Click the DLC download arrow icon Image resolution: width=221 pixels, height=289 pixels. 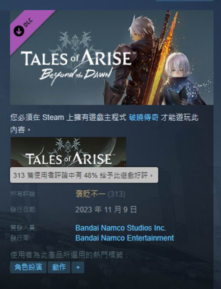(19, 31)
